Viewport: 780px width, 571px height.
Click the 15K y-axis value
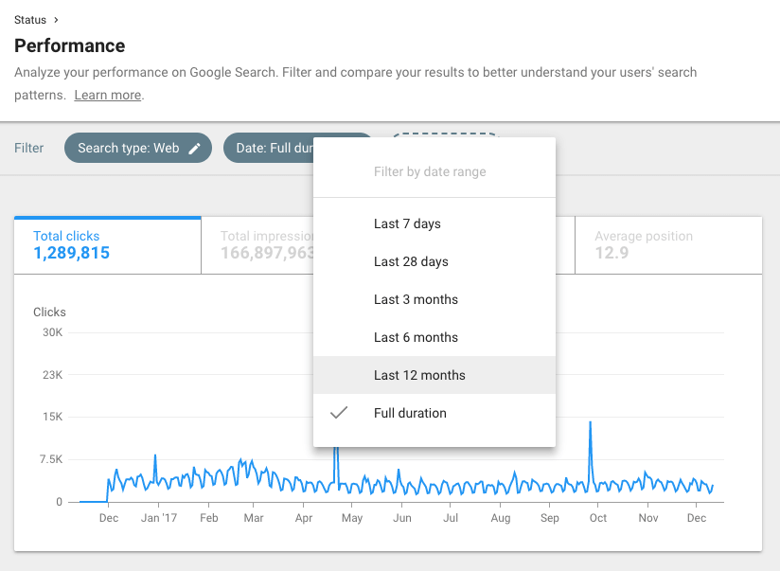[52, 417]
